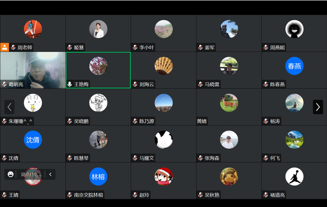This screenshot has height=207, width=327.
Task: Click the orange host badge beside 周老师
Action: (x=5, y=47)
